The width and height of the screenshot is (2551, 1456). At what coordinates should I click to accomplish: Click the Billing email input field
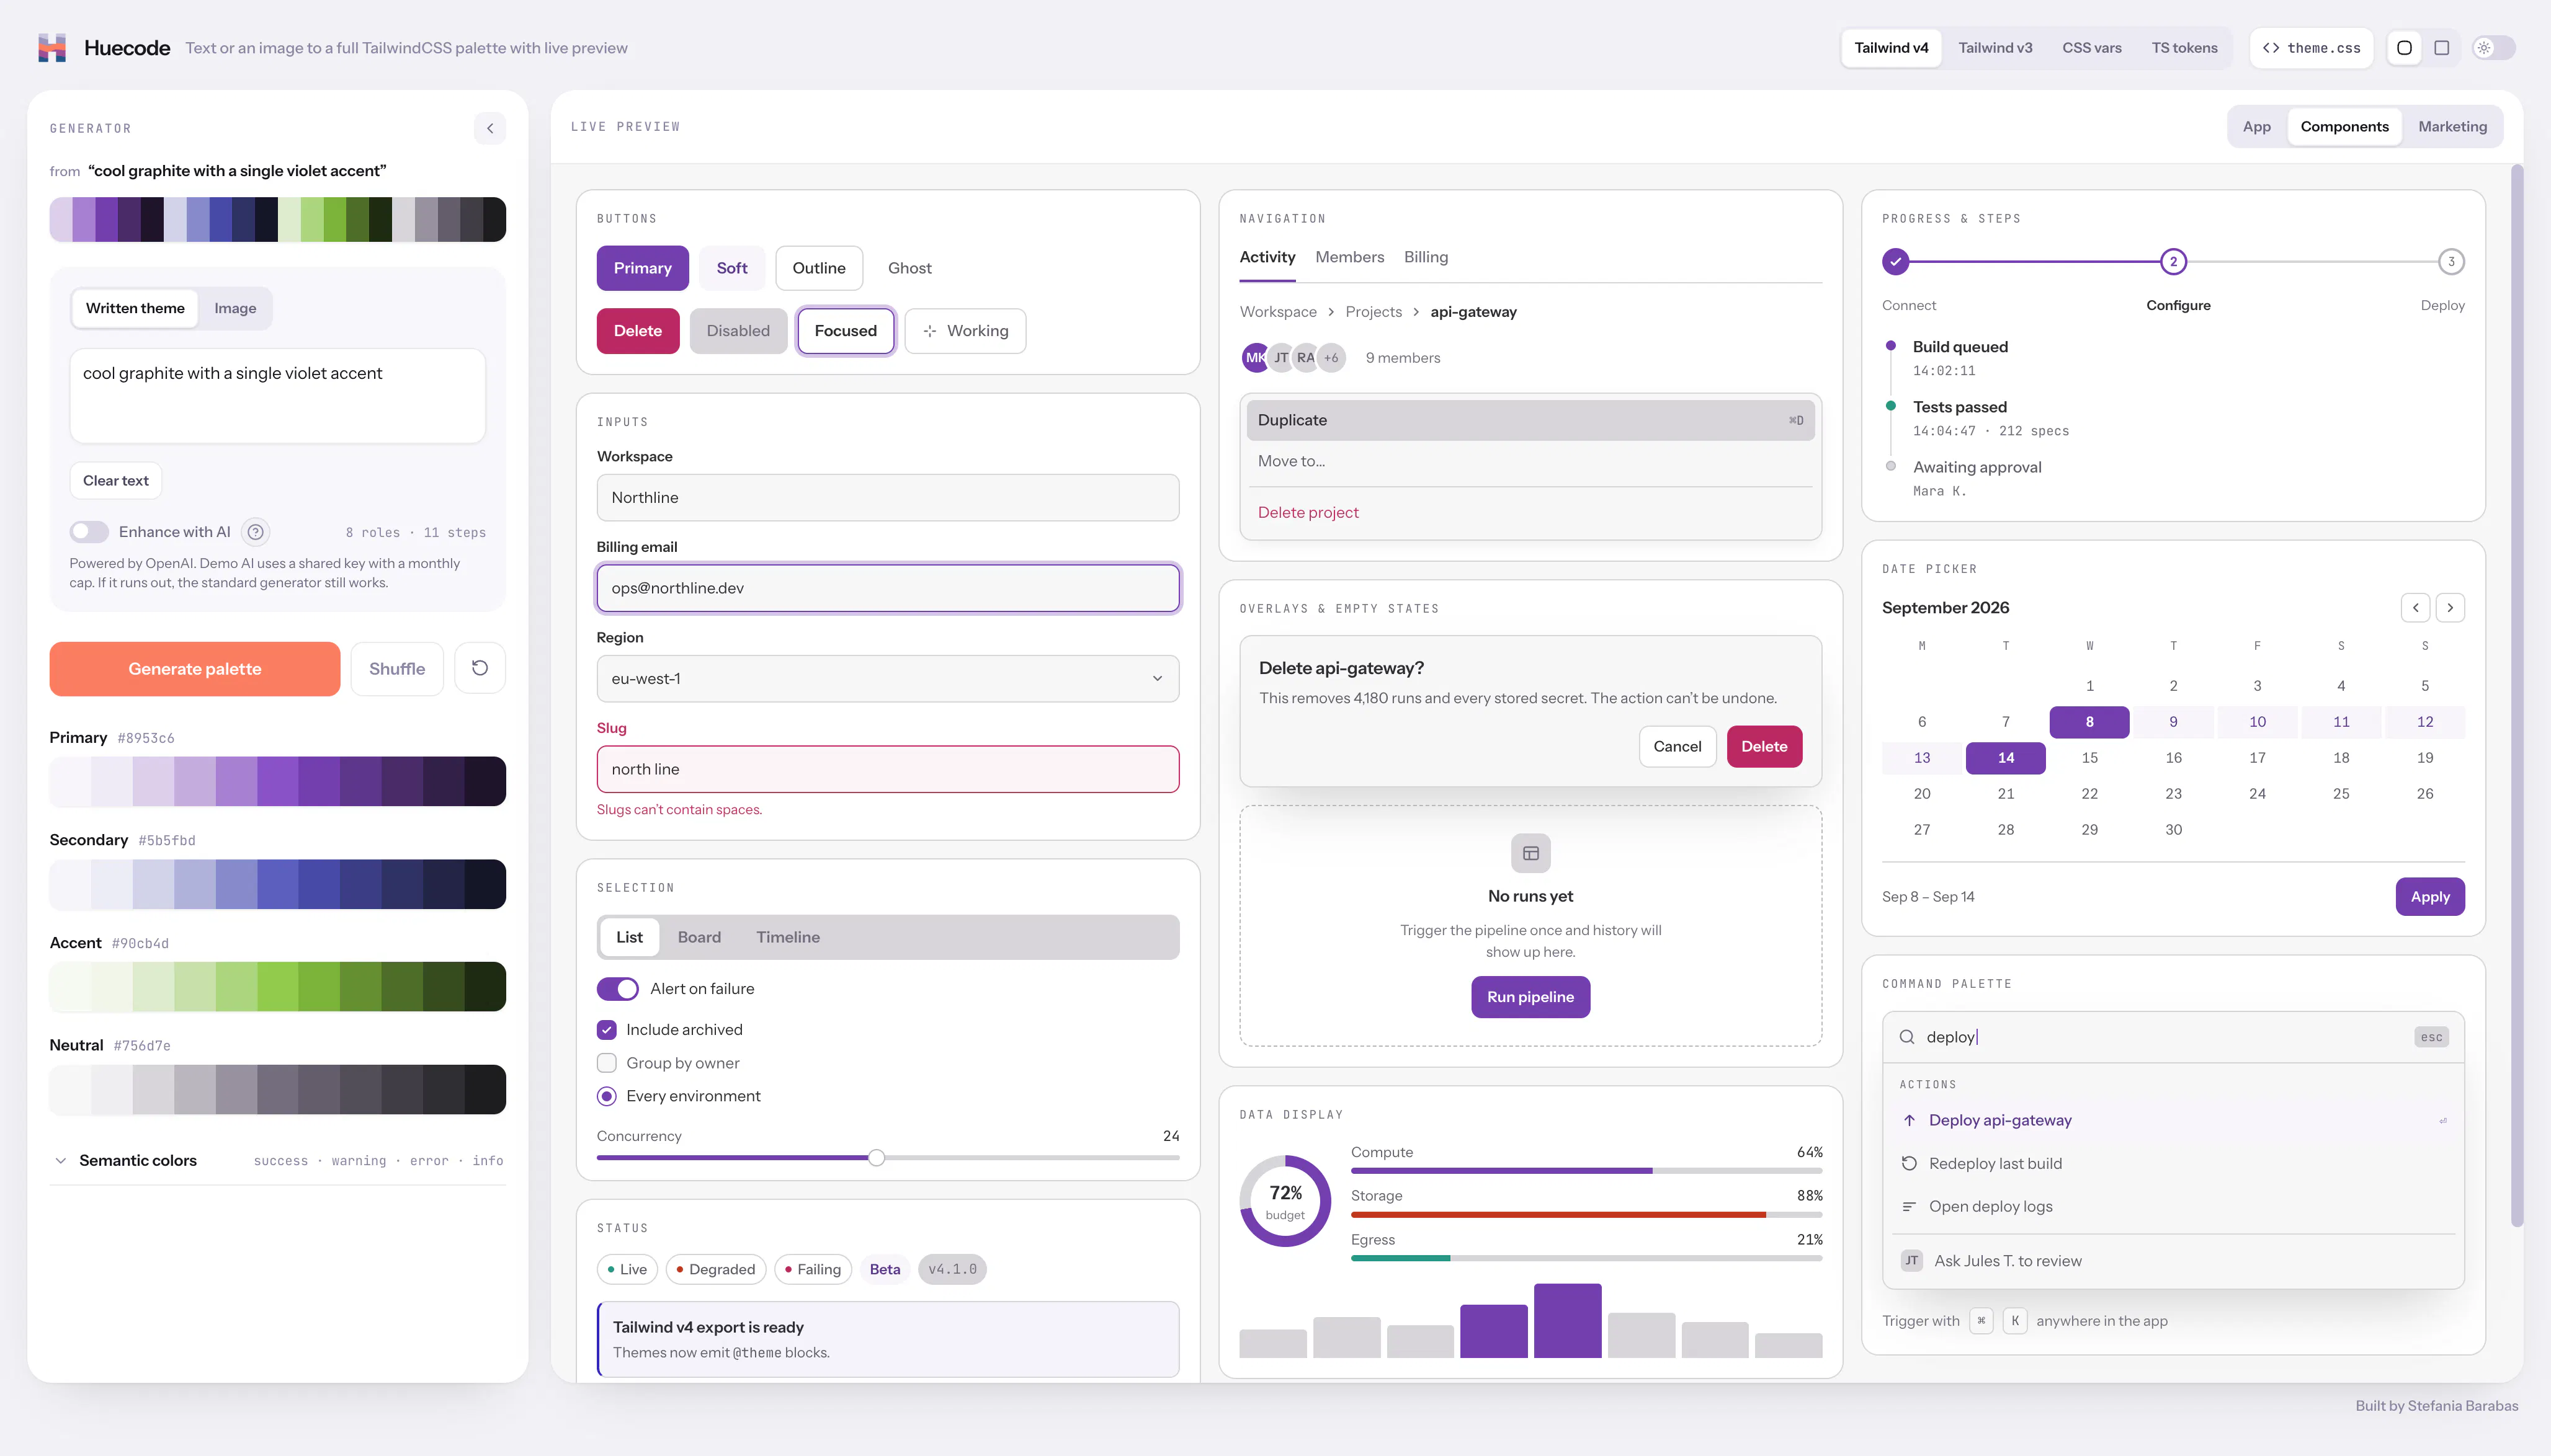[x=887, y=588]
